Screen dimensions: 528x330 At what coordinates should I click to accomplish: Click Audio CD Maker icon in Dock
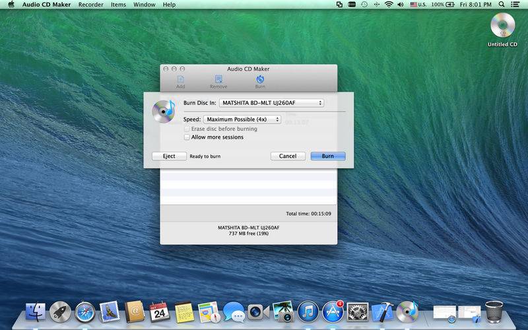[407, 312]
